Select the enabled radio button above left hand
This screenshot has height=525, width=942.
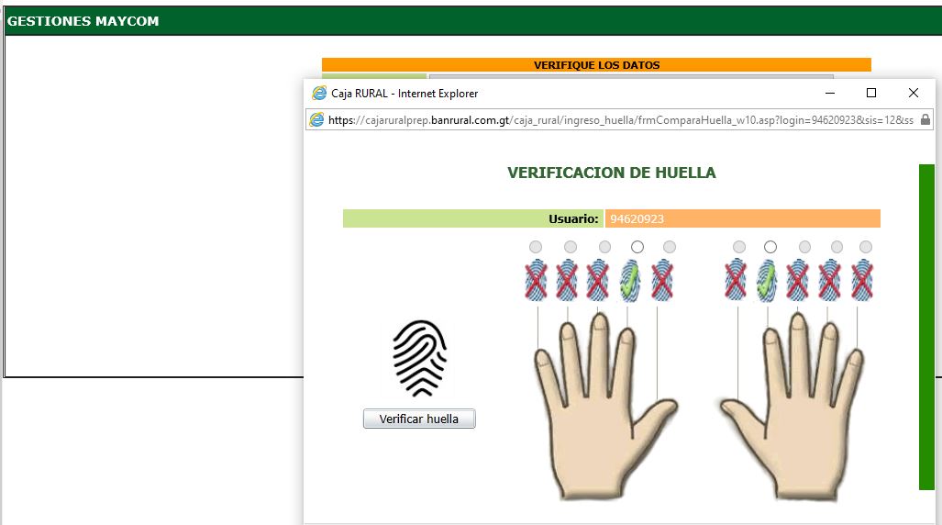[637, 247]
